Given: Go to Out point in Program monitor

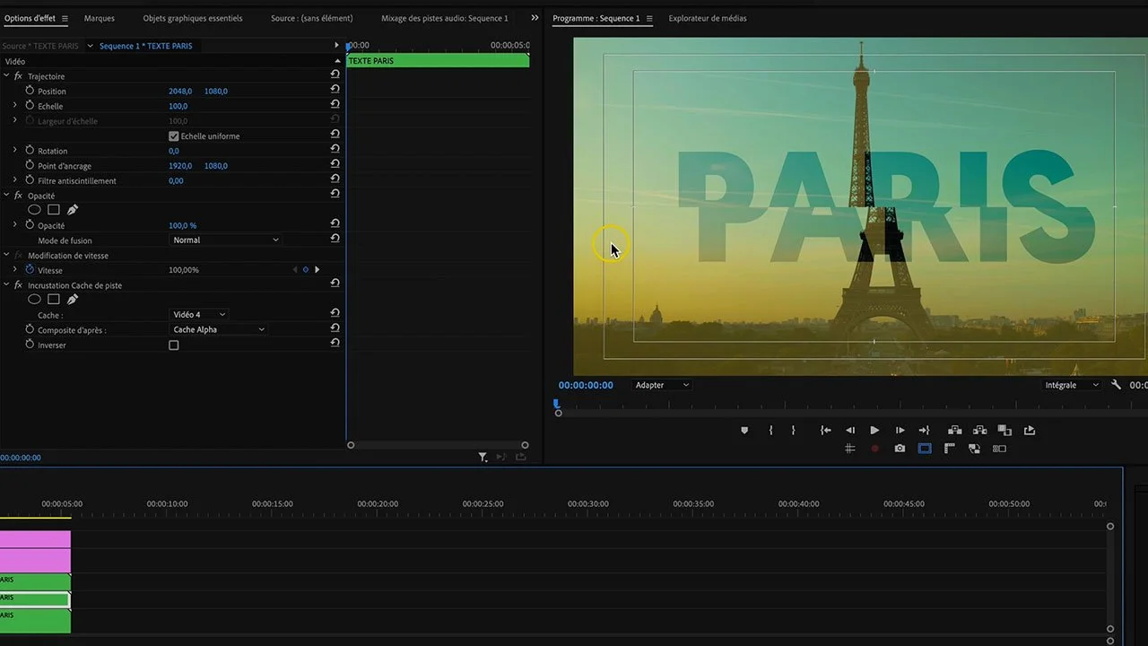Looking at the screenshot, I should tap(925, 431).
